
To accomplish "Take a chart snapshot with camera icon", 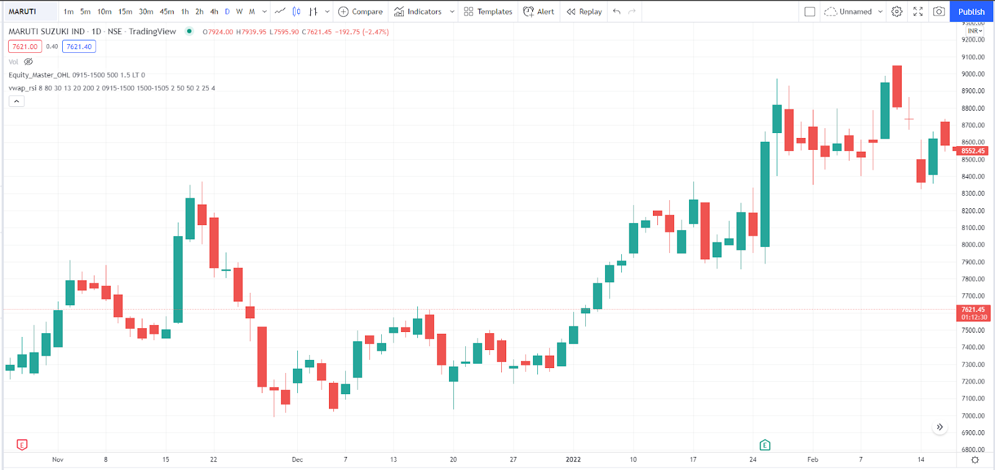I will pyautogui.click(x=939, y=11).
